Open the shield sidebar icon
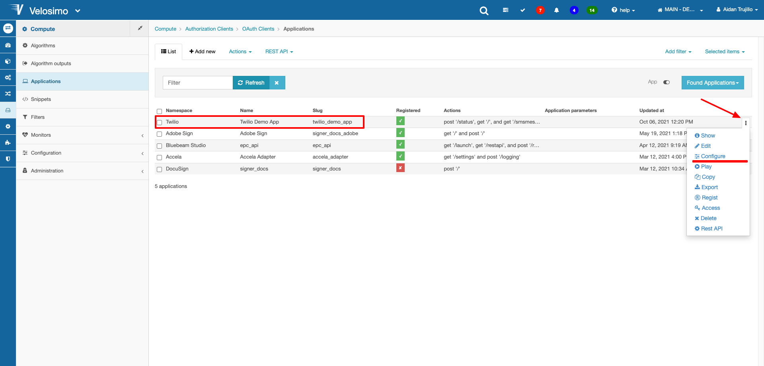This screenshot has height=366, width=764. coord(8,159)
